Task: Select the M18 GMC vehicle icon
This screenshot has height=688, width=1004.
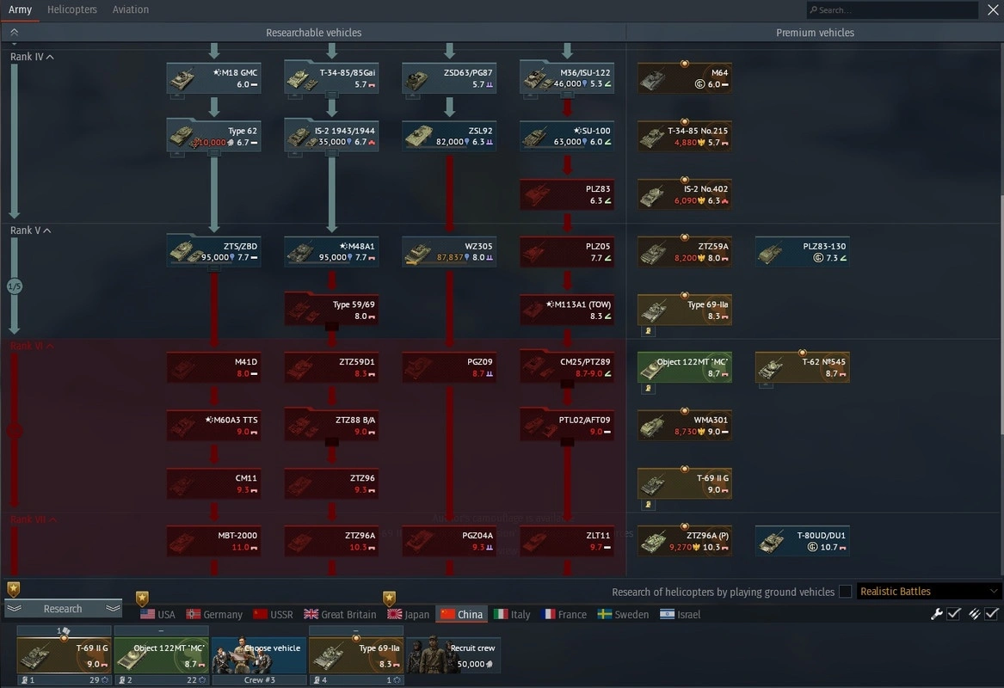Action: [x=213, y=78]
